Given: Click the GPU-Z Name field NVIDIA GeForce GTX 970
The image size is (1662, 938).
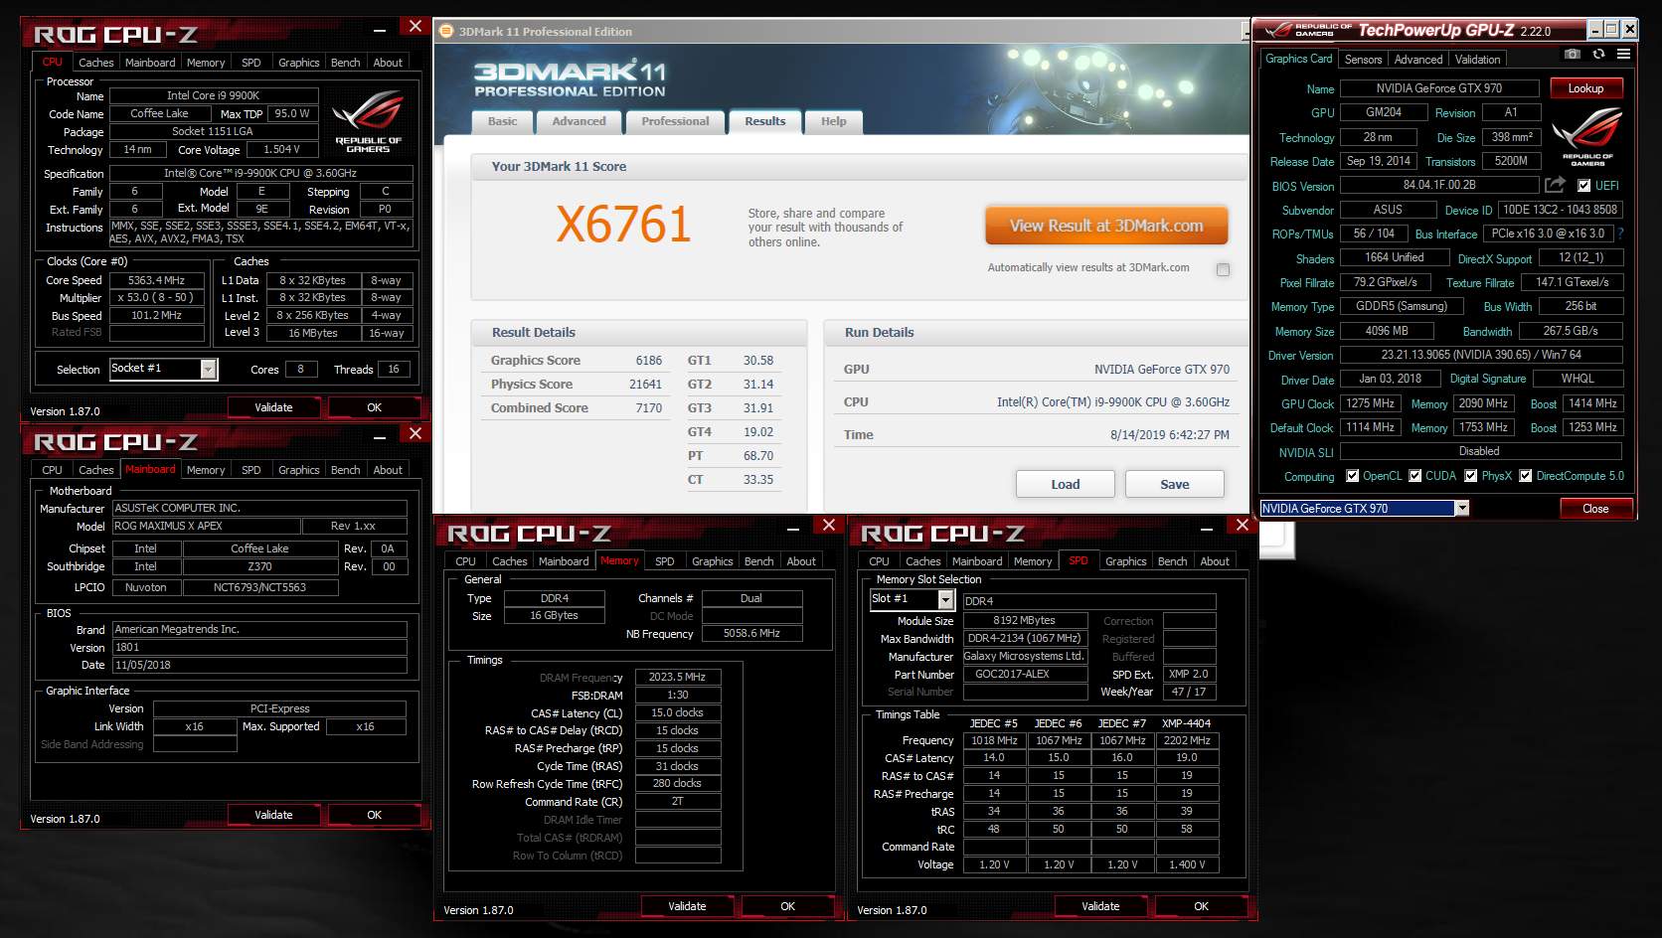Looking at the screenshot, I should pyautogui.click(x=1438, y=88).
